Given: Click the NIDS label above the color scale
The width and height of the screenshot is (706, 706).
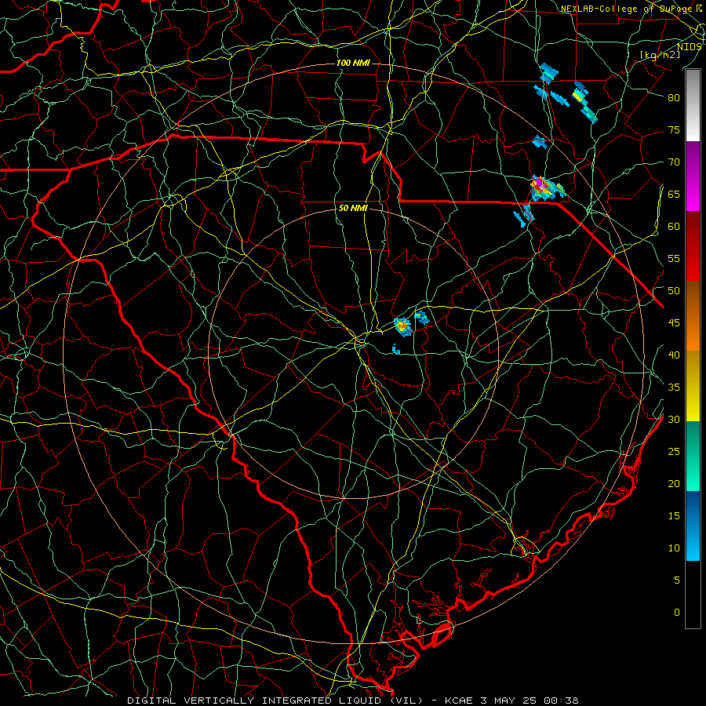Looking at the screenshot, I should pyautogui.click(x=689, y=47).
